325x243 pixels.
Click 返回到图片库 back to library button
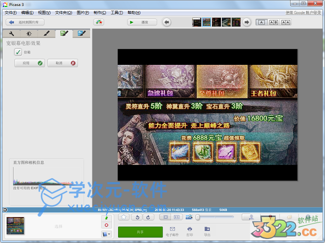[x=25, y=22]
